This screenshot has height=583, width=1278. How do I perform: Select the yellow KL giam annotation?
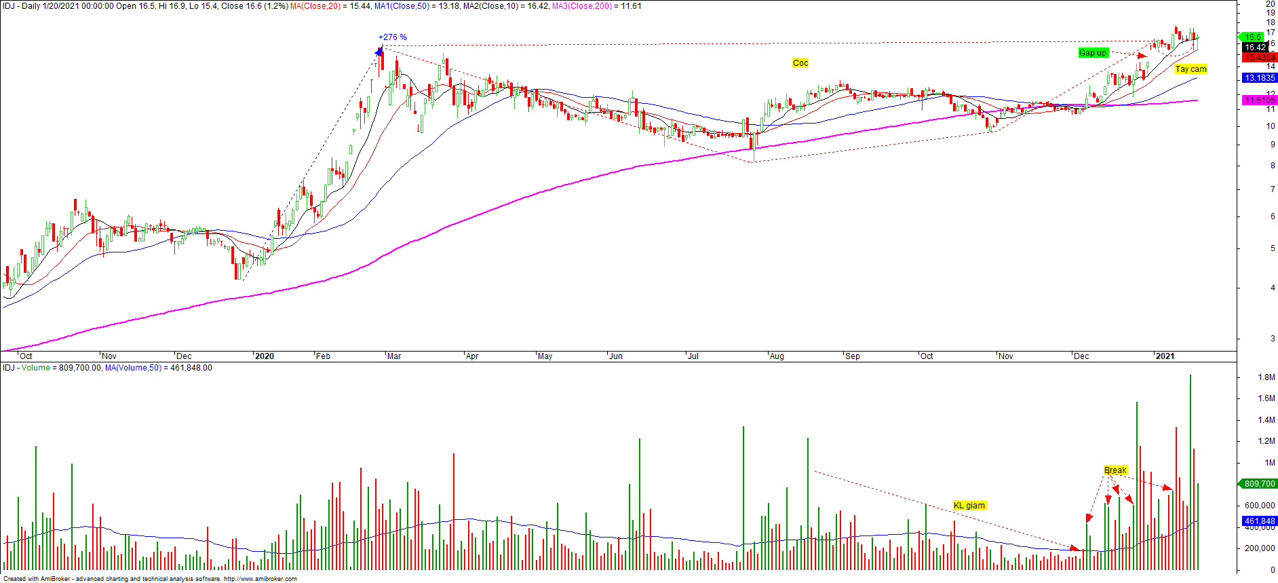(969, 506)
